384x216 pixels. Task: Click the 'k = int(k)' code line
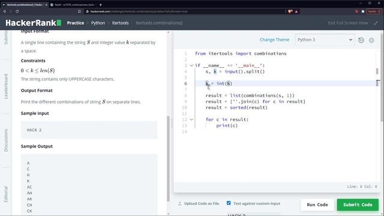point(218,83)
